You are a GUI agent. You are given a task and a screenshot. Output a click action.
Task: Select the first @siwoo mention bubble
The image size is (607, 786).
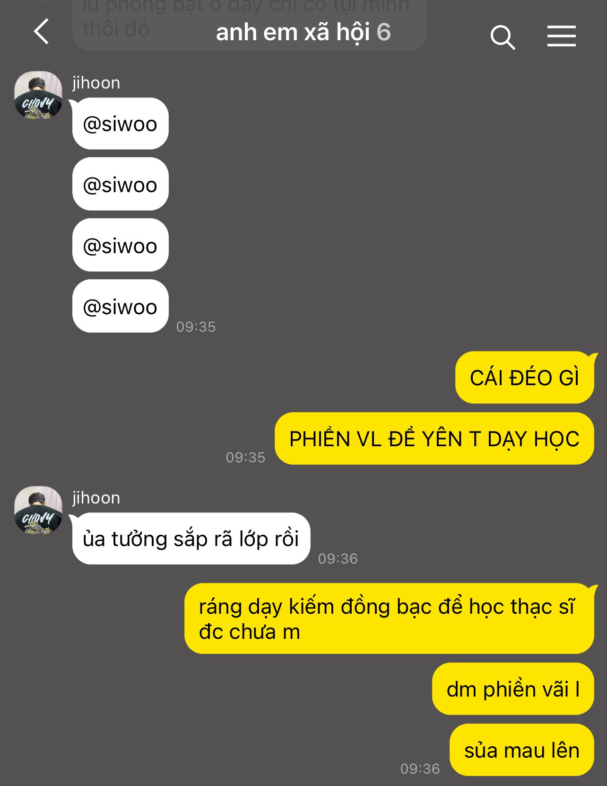(x=121, y=124)
